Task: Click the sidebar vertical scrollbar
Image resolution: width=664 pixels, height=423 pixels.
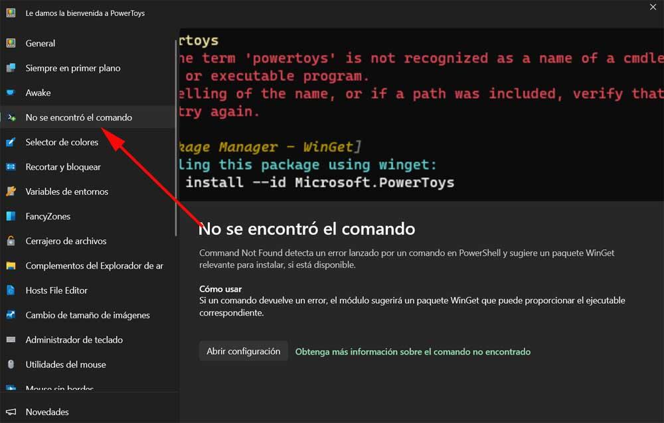Action: click(176, 138)
